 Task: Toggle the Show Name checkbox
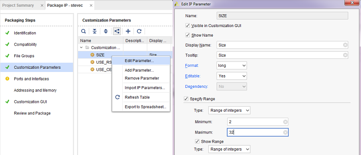coord(187,35)
